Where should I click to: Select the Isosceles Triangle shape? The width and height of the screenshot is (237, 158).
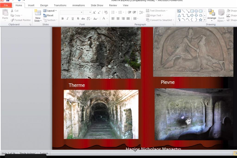tap(179, 15)
